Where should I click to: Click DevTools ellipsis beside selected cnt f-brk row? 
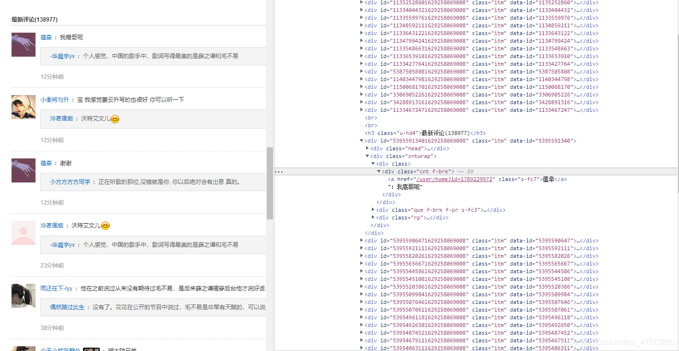(278, 171)
